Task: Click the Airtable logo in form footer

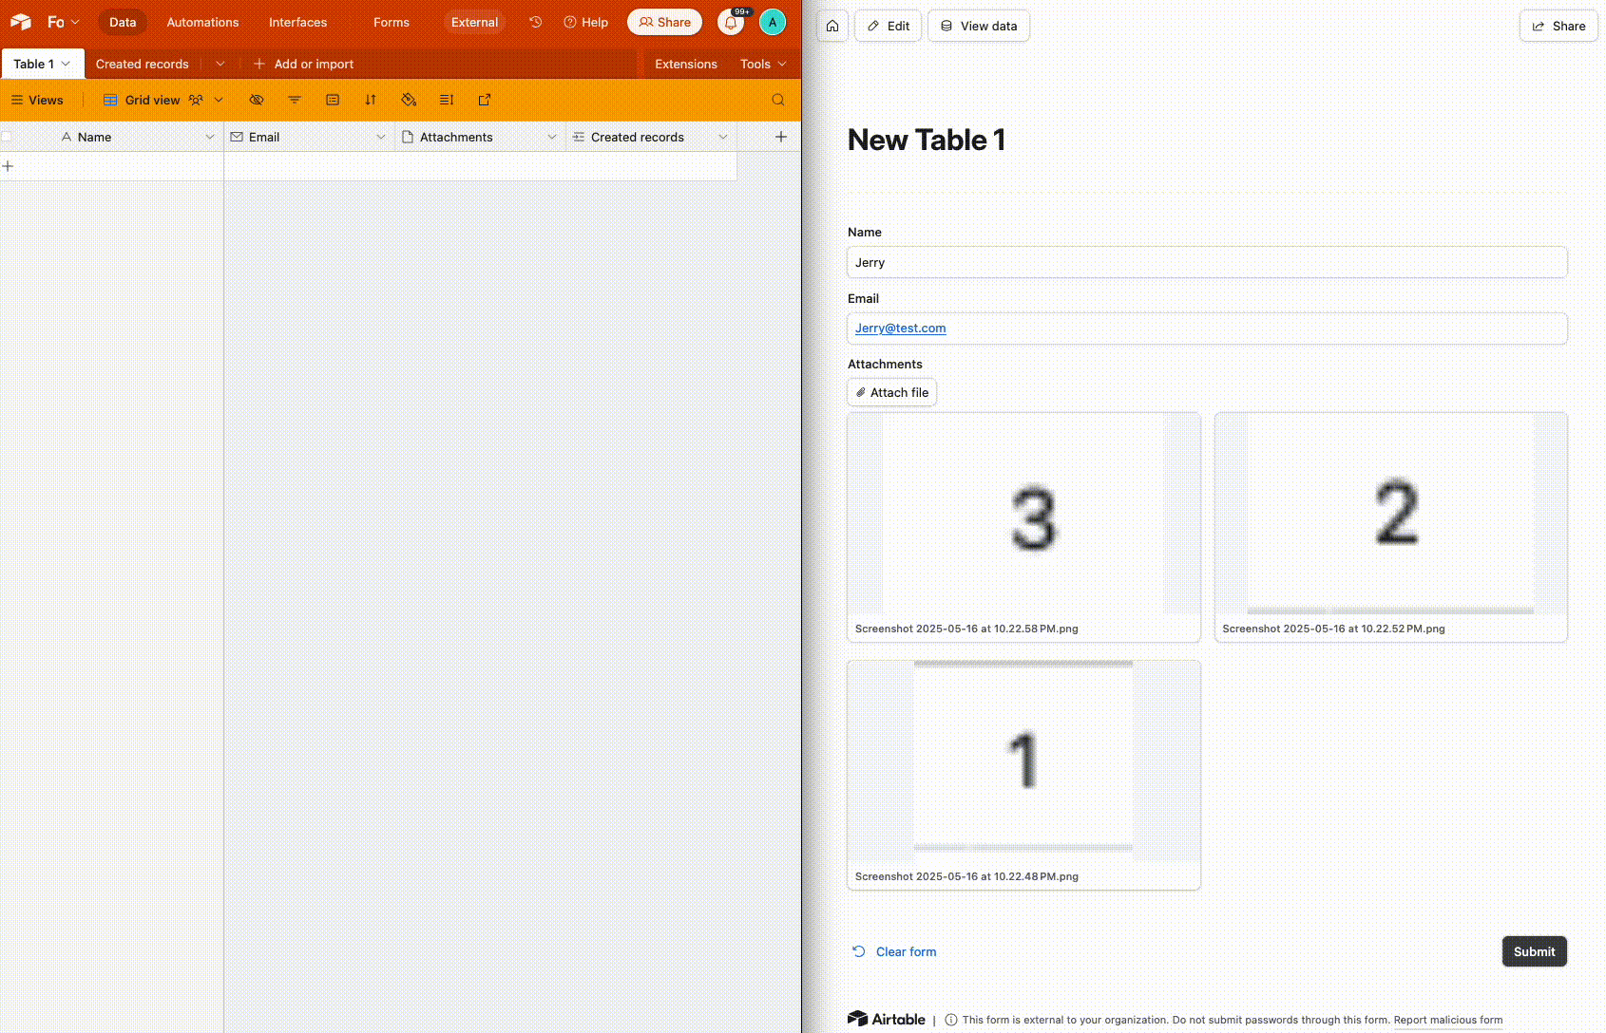Action: (887, 1019)
